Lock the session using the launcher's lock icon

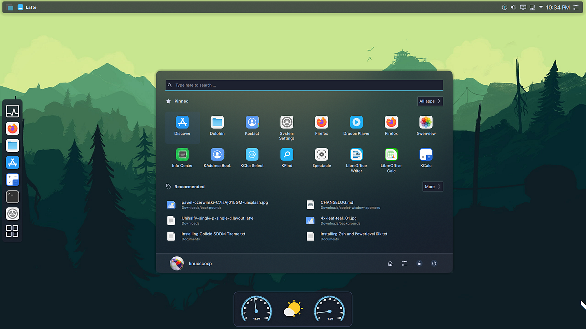tap(419, 263)
